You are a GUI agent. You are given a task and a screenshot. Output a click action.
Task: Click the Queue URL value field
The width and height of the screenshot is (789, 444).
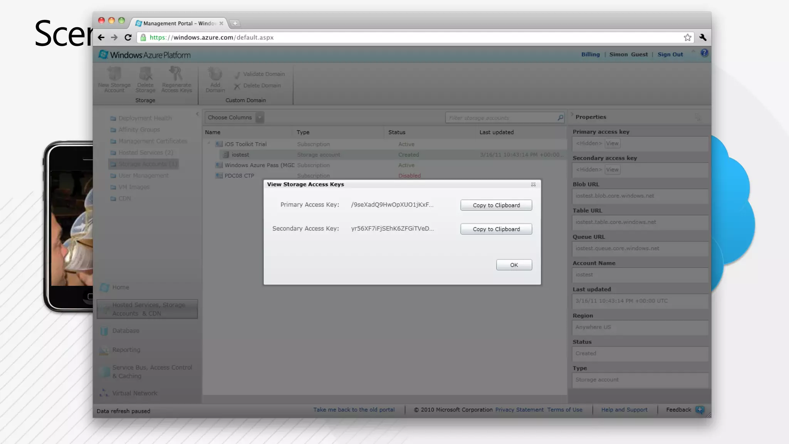pos(640,248)
